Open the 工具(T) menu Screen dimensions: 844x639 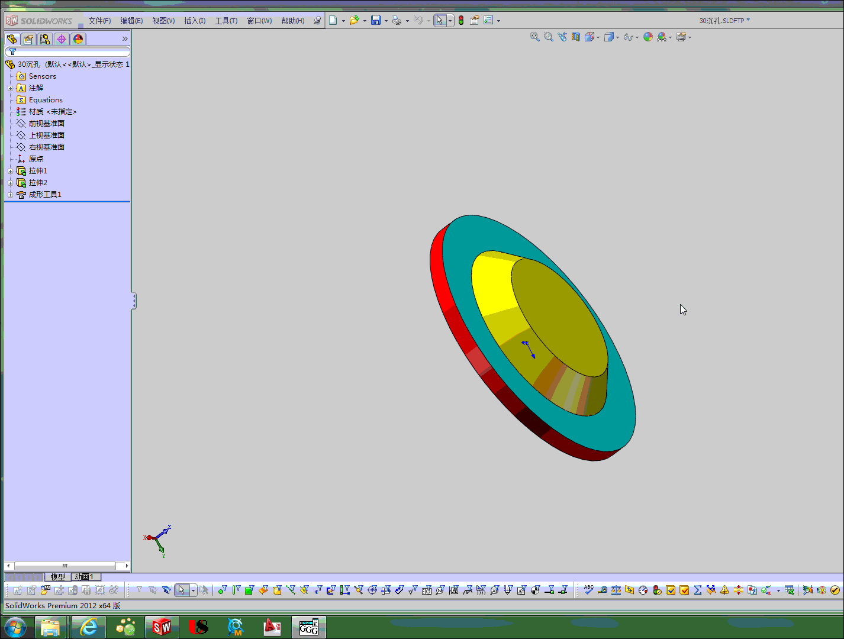[x=226, y=21]
